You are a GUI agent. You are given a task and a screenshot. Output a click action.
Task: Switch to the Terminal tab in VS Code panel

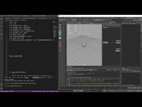coord(26,78)
